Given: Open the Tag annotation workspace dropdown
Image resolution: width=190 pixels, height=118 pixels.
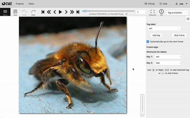Looking at the screenshot, I should (177, 13).
